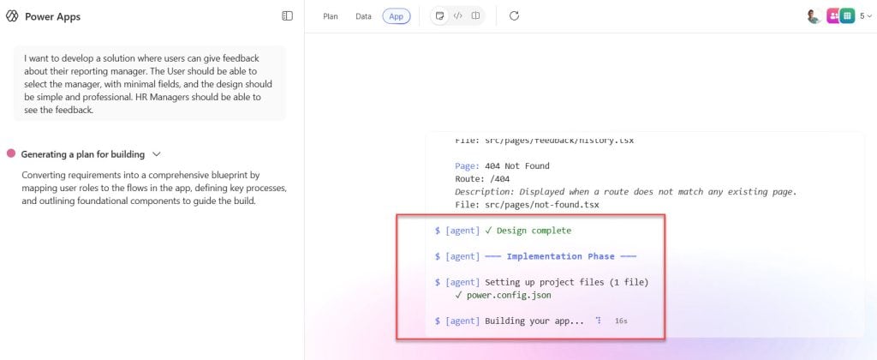Open the user profile avatar

814,16
